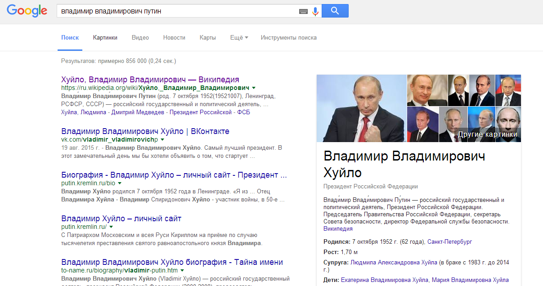This screenshot has height=286, width=543.
Task: Open the large fist photo in knowledge panel
Action: click(x=362, y=108)
